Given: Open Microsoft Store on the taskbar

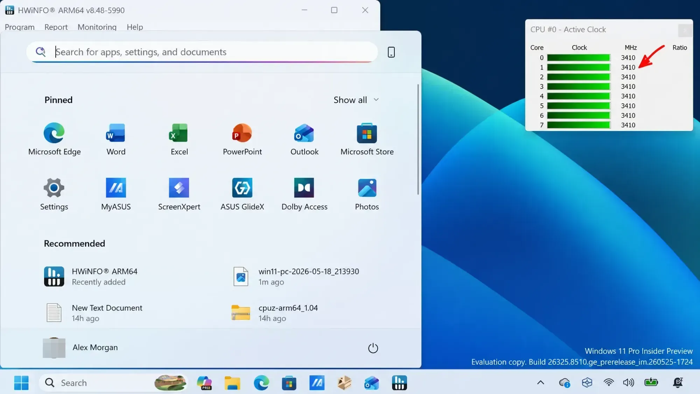Looking at the screenshot, I should tap(289, 383).
